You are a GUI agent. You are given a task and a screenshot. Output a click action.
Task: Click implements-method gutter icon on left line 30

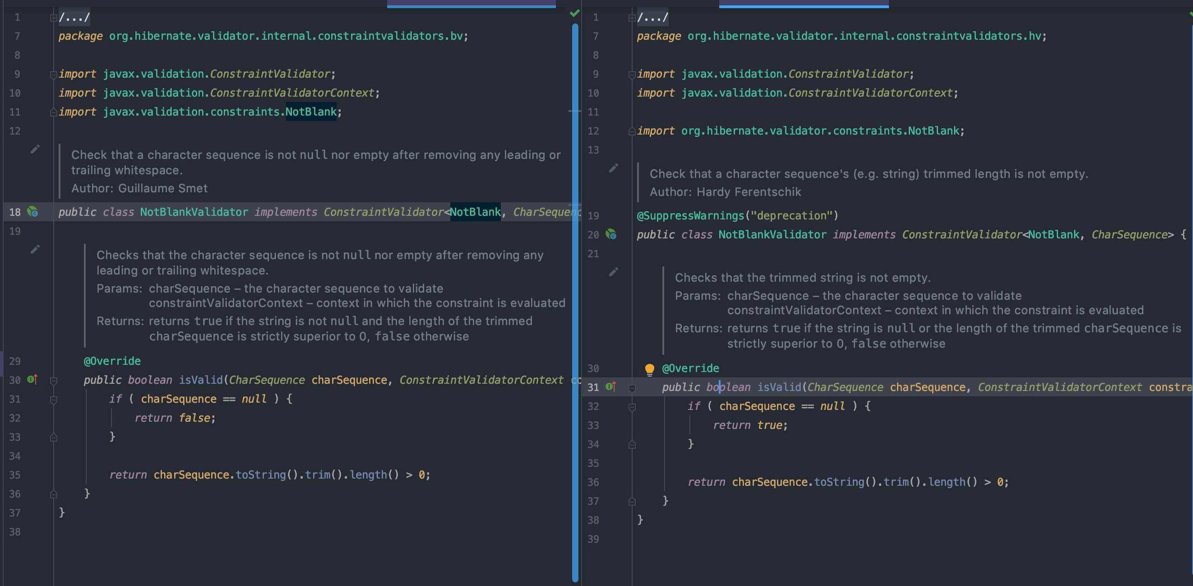(x=32, y=379)
